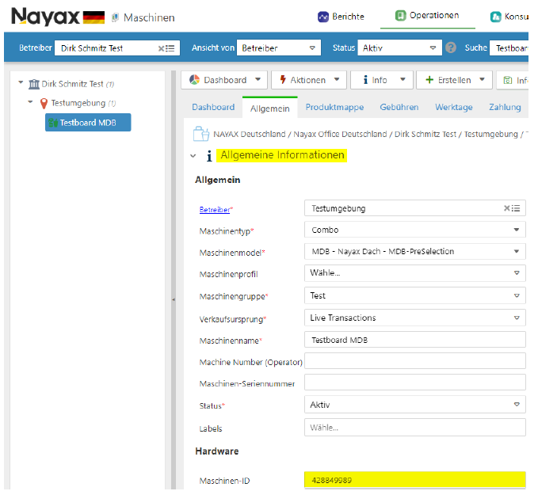Image resolution: width=538 pixels, height=491 pixels.
Task: Switch to the Gebühren tab
Action: [399, 108]
